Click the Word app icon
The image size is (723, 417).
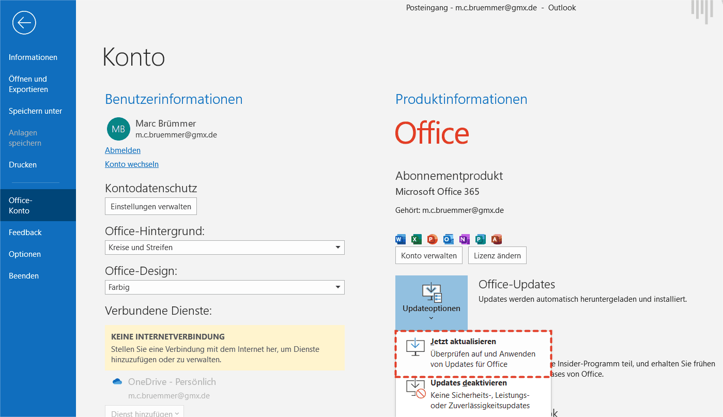401,239
